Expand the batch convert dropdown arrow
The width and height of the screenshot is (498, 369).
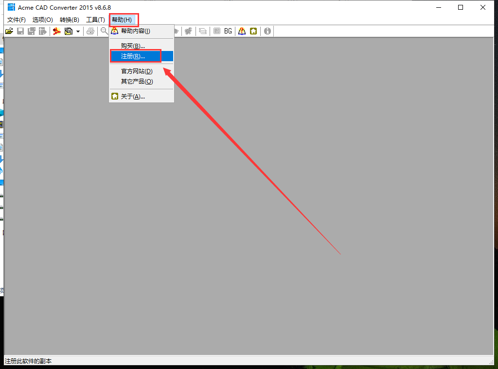pyautogui.click(x=78, y=32)
